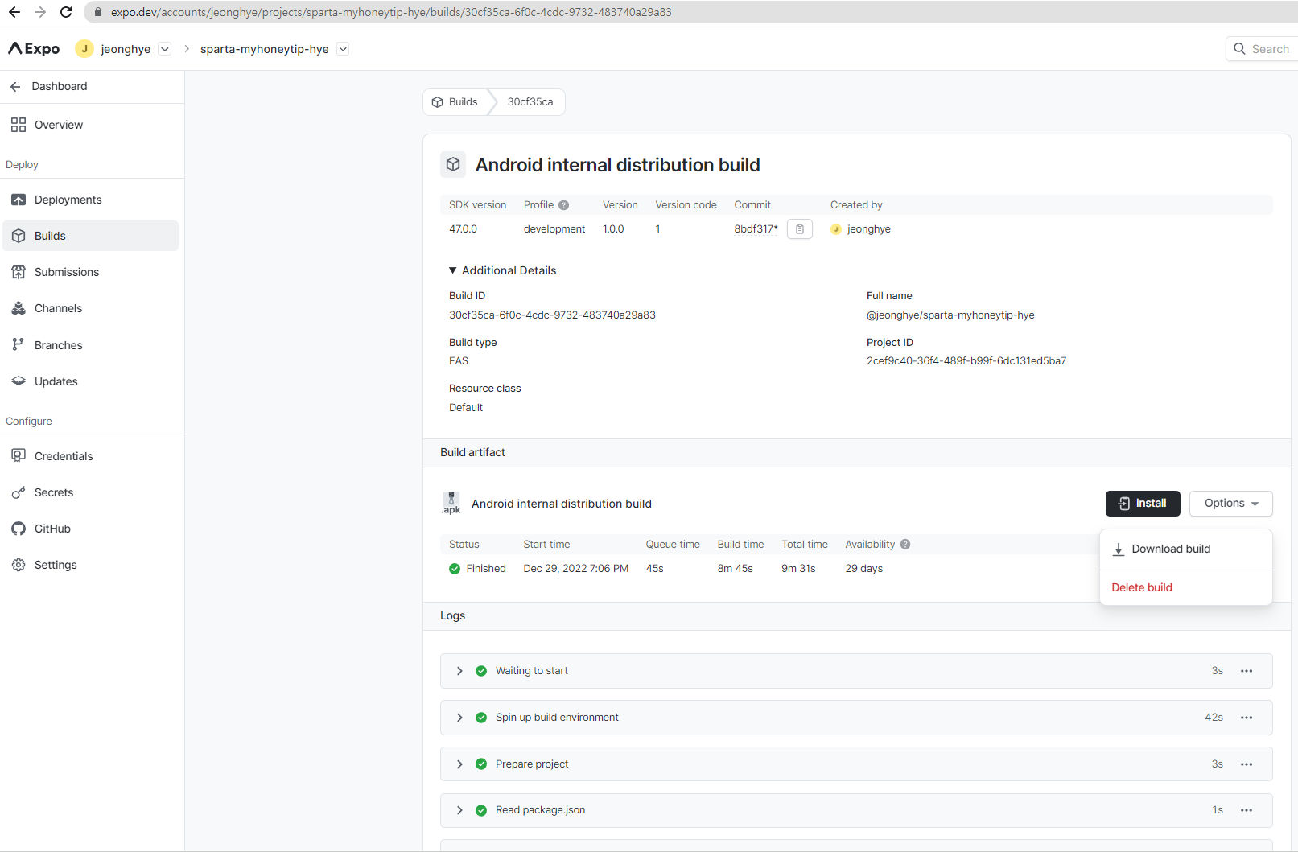Open Channels in the sidebar

coord(91,308)
